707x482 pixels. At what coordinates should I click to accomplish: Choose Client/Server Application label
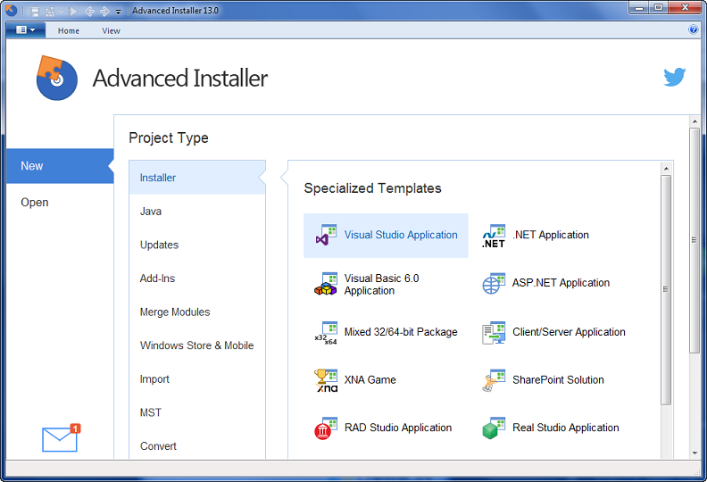(x=569, y=332)
